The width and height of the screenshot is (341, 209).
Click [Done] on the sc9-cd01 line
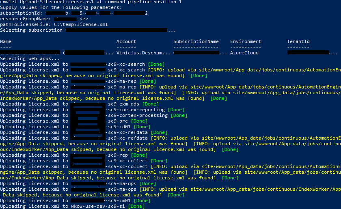coord(142,127)
